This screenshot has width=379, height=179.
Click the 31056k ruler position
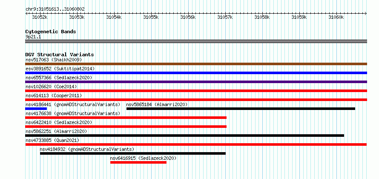point(188,17)
